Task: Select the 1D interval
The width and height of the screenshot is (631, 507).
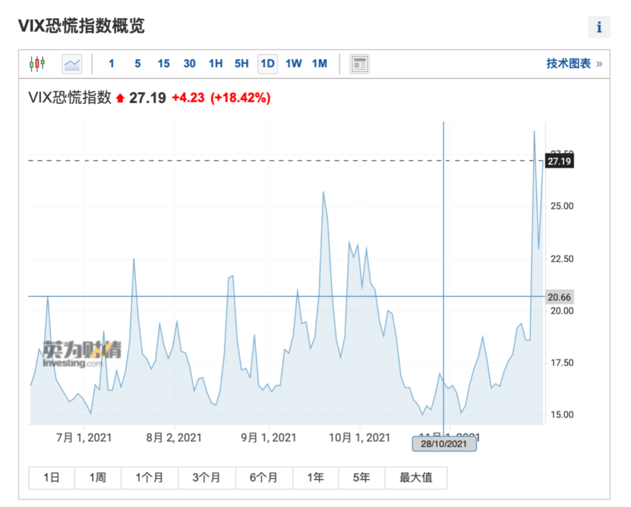Action: (x=268, y=64)
